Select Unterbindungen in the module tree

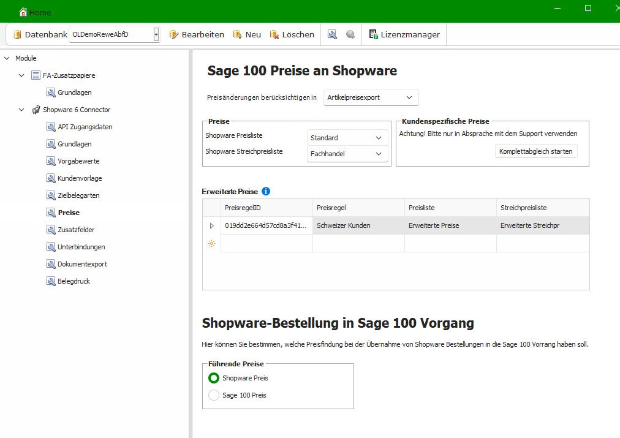click(x=81, y=247)
